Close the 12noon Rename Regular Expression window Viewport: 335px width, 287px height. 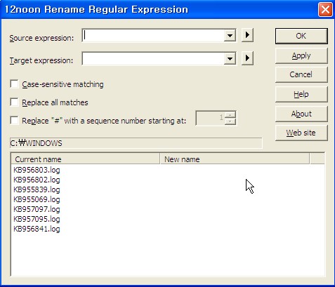(325, 10)
